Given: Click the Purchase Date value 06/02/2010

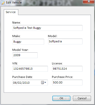Looking at the screenshot, I should [x=21, y=83].
